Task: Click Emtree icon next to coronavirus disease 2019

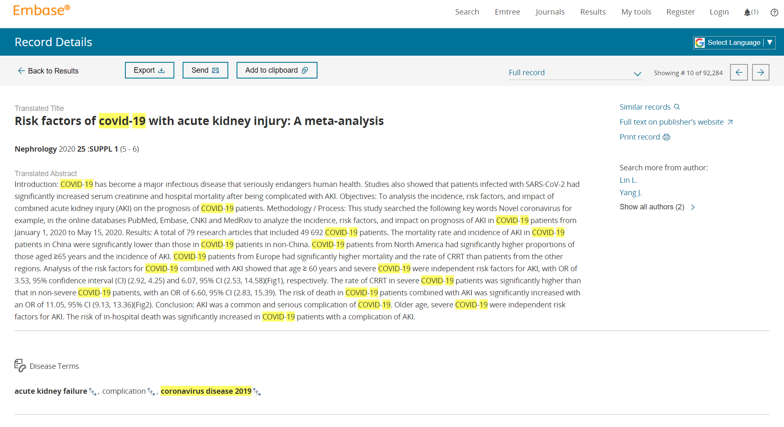Action: [x=257, y=392]
